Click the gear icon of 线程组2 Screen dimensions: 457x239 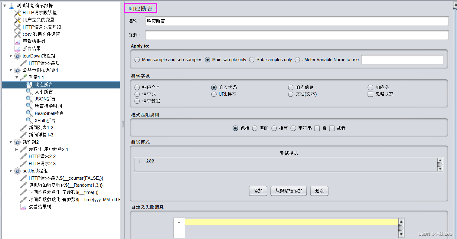pos(18,142)
